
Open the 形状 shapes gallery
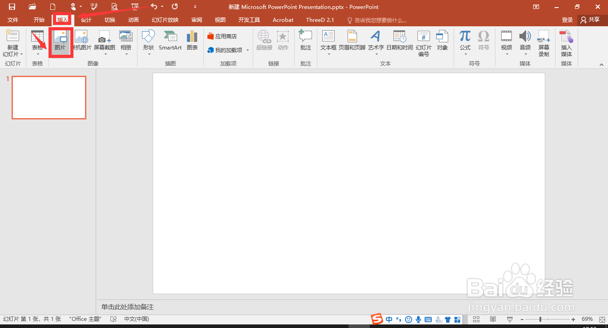coord(149,43)
